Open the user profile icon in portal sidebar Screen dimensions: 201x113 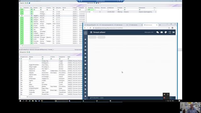coord(85,46)
